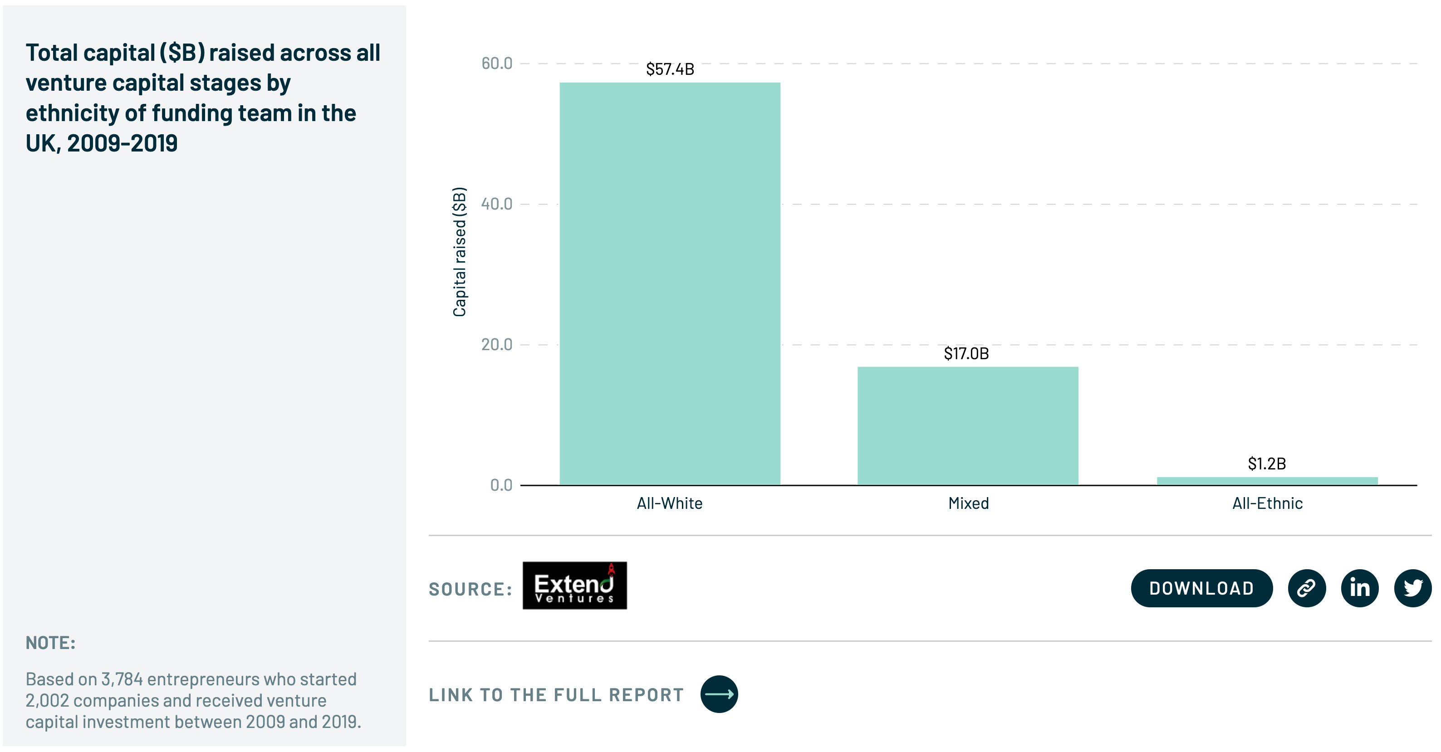Click the $17.0B value label

[x=966, y=353]
